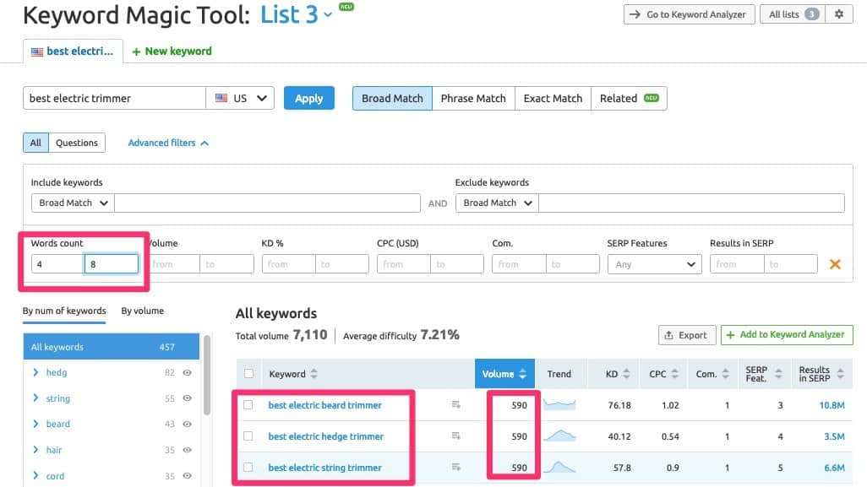Click the Include keywords text field
867x487 pixels.
pos(267,203)
